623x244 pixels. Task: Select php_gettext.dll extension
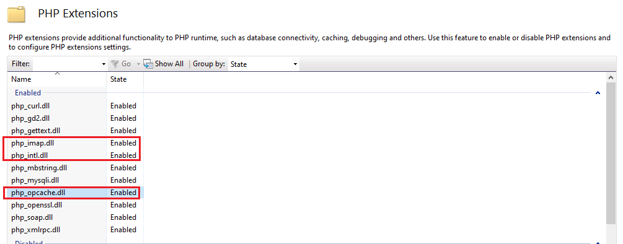point(36,131)
